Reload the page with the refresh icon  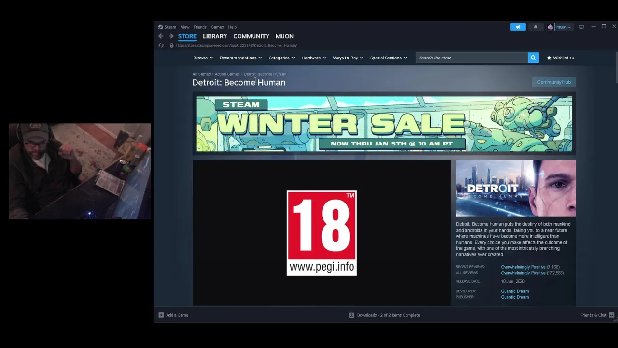pos(161,45)
